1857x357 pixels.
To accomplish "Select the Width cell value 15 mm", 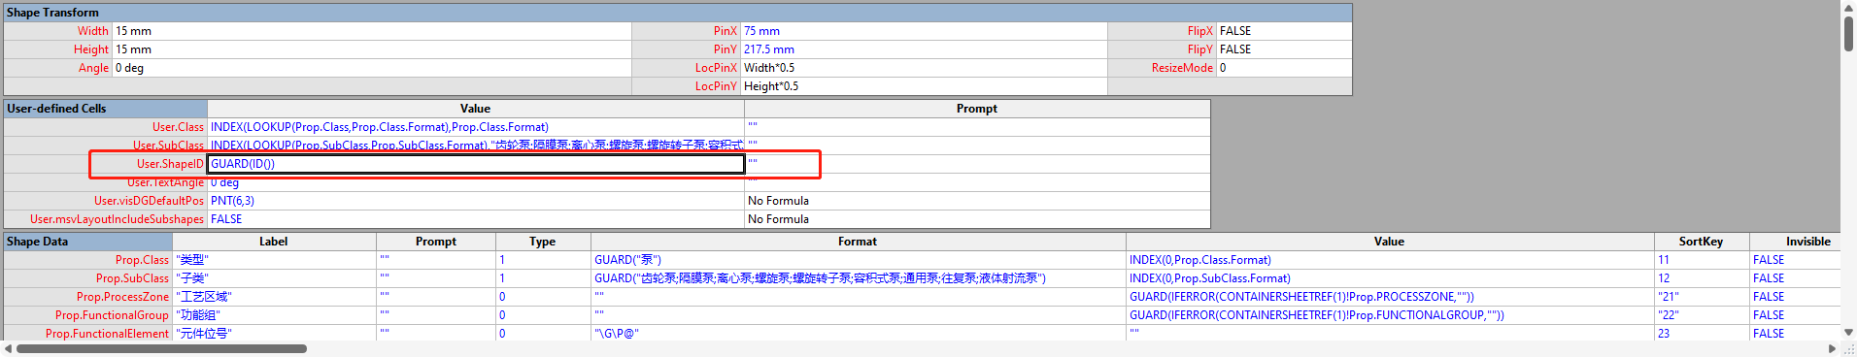I will [x=372, y=31].
